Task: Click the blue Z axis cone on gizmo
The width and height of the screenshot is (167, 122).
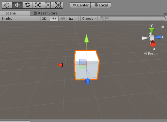Action: click(x=158, y=37)
